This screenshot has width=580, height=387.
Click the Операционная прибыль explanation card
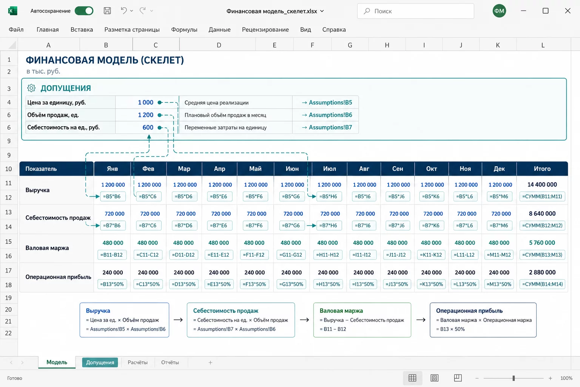pyautogui.click(x=483, y=320)
